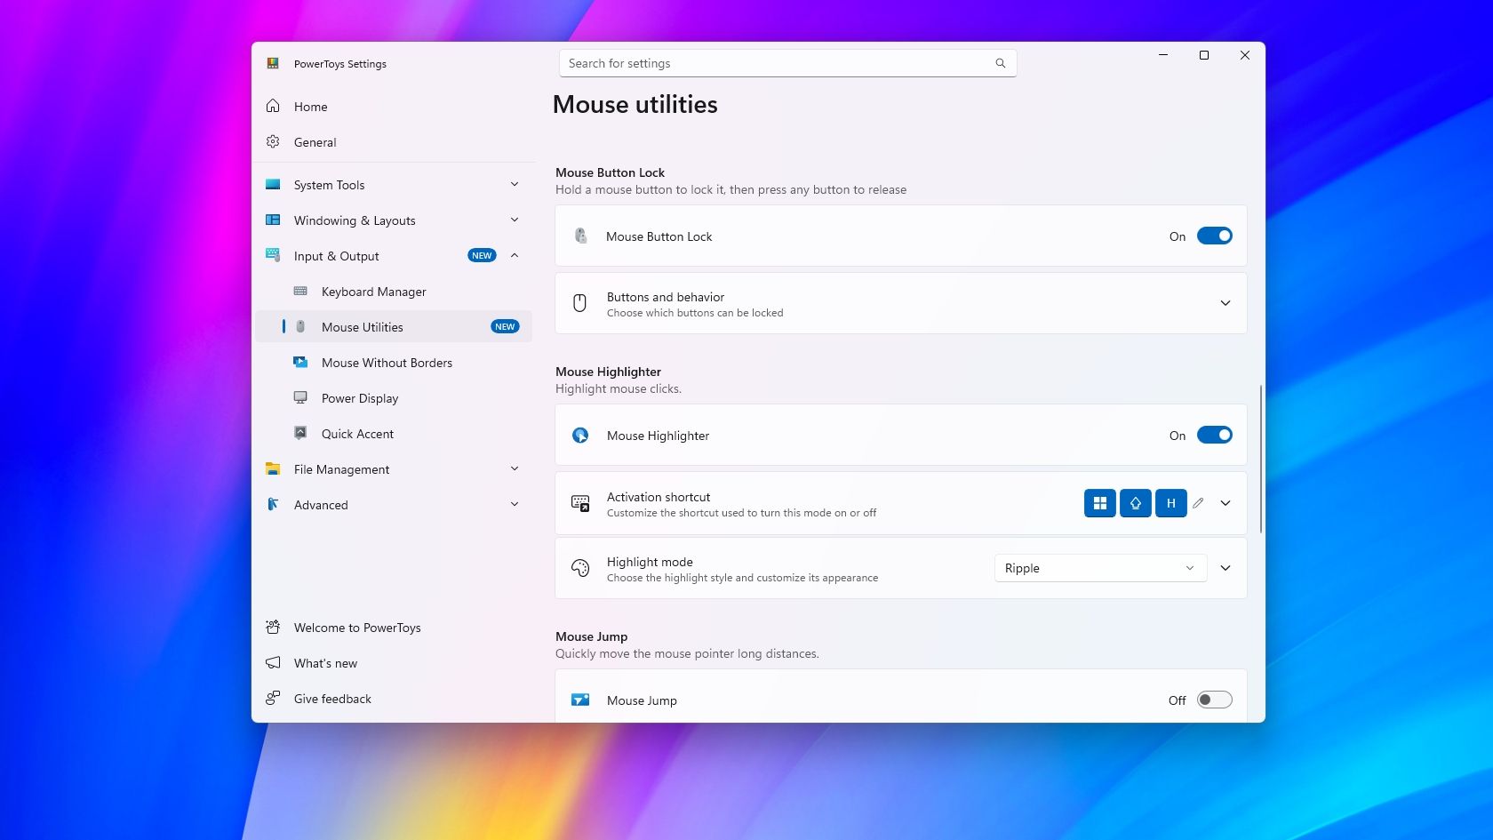The width and height of the screenshot is (1493, 840).
Task: Enable the Mouse Jump toggle
Action: pyautogui.click(x=1214, y=700)
